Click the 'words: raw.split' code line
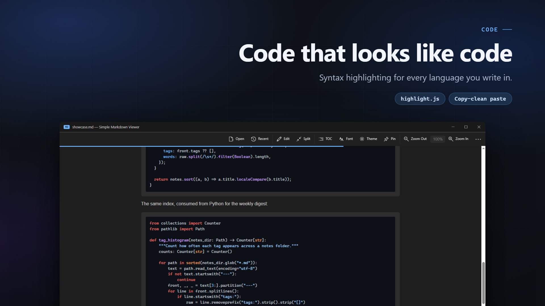 pyautogui.click(x=217, y=157)
